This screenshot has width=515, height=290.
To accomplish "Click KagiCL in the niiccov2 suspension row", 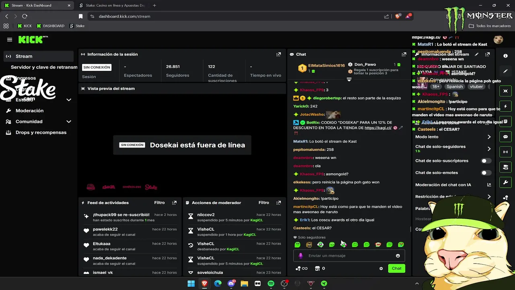I will click(256, 220).
